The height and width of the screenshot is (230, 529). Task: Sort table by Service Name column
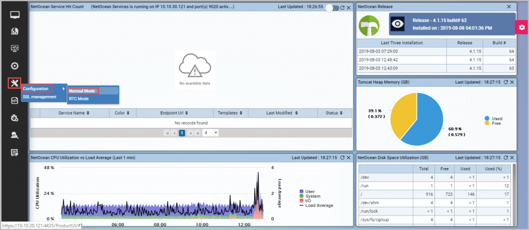pyautogui.click(x=74, y=113)
